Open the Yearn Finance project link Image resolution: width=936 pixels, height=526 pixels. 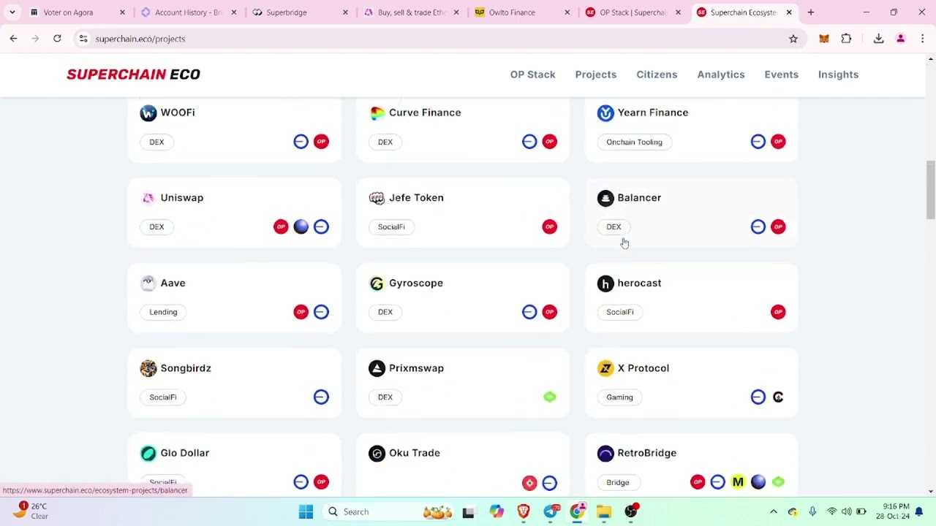653,113
